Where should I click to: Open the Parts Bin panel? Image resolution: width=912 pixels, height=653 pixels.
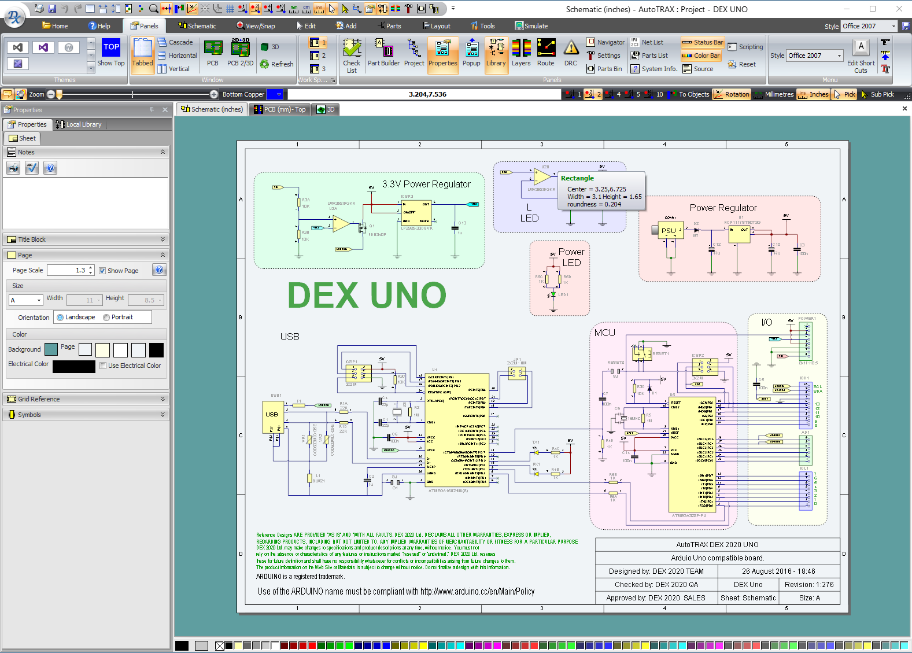(x=604, y=69)
